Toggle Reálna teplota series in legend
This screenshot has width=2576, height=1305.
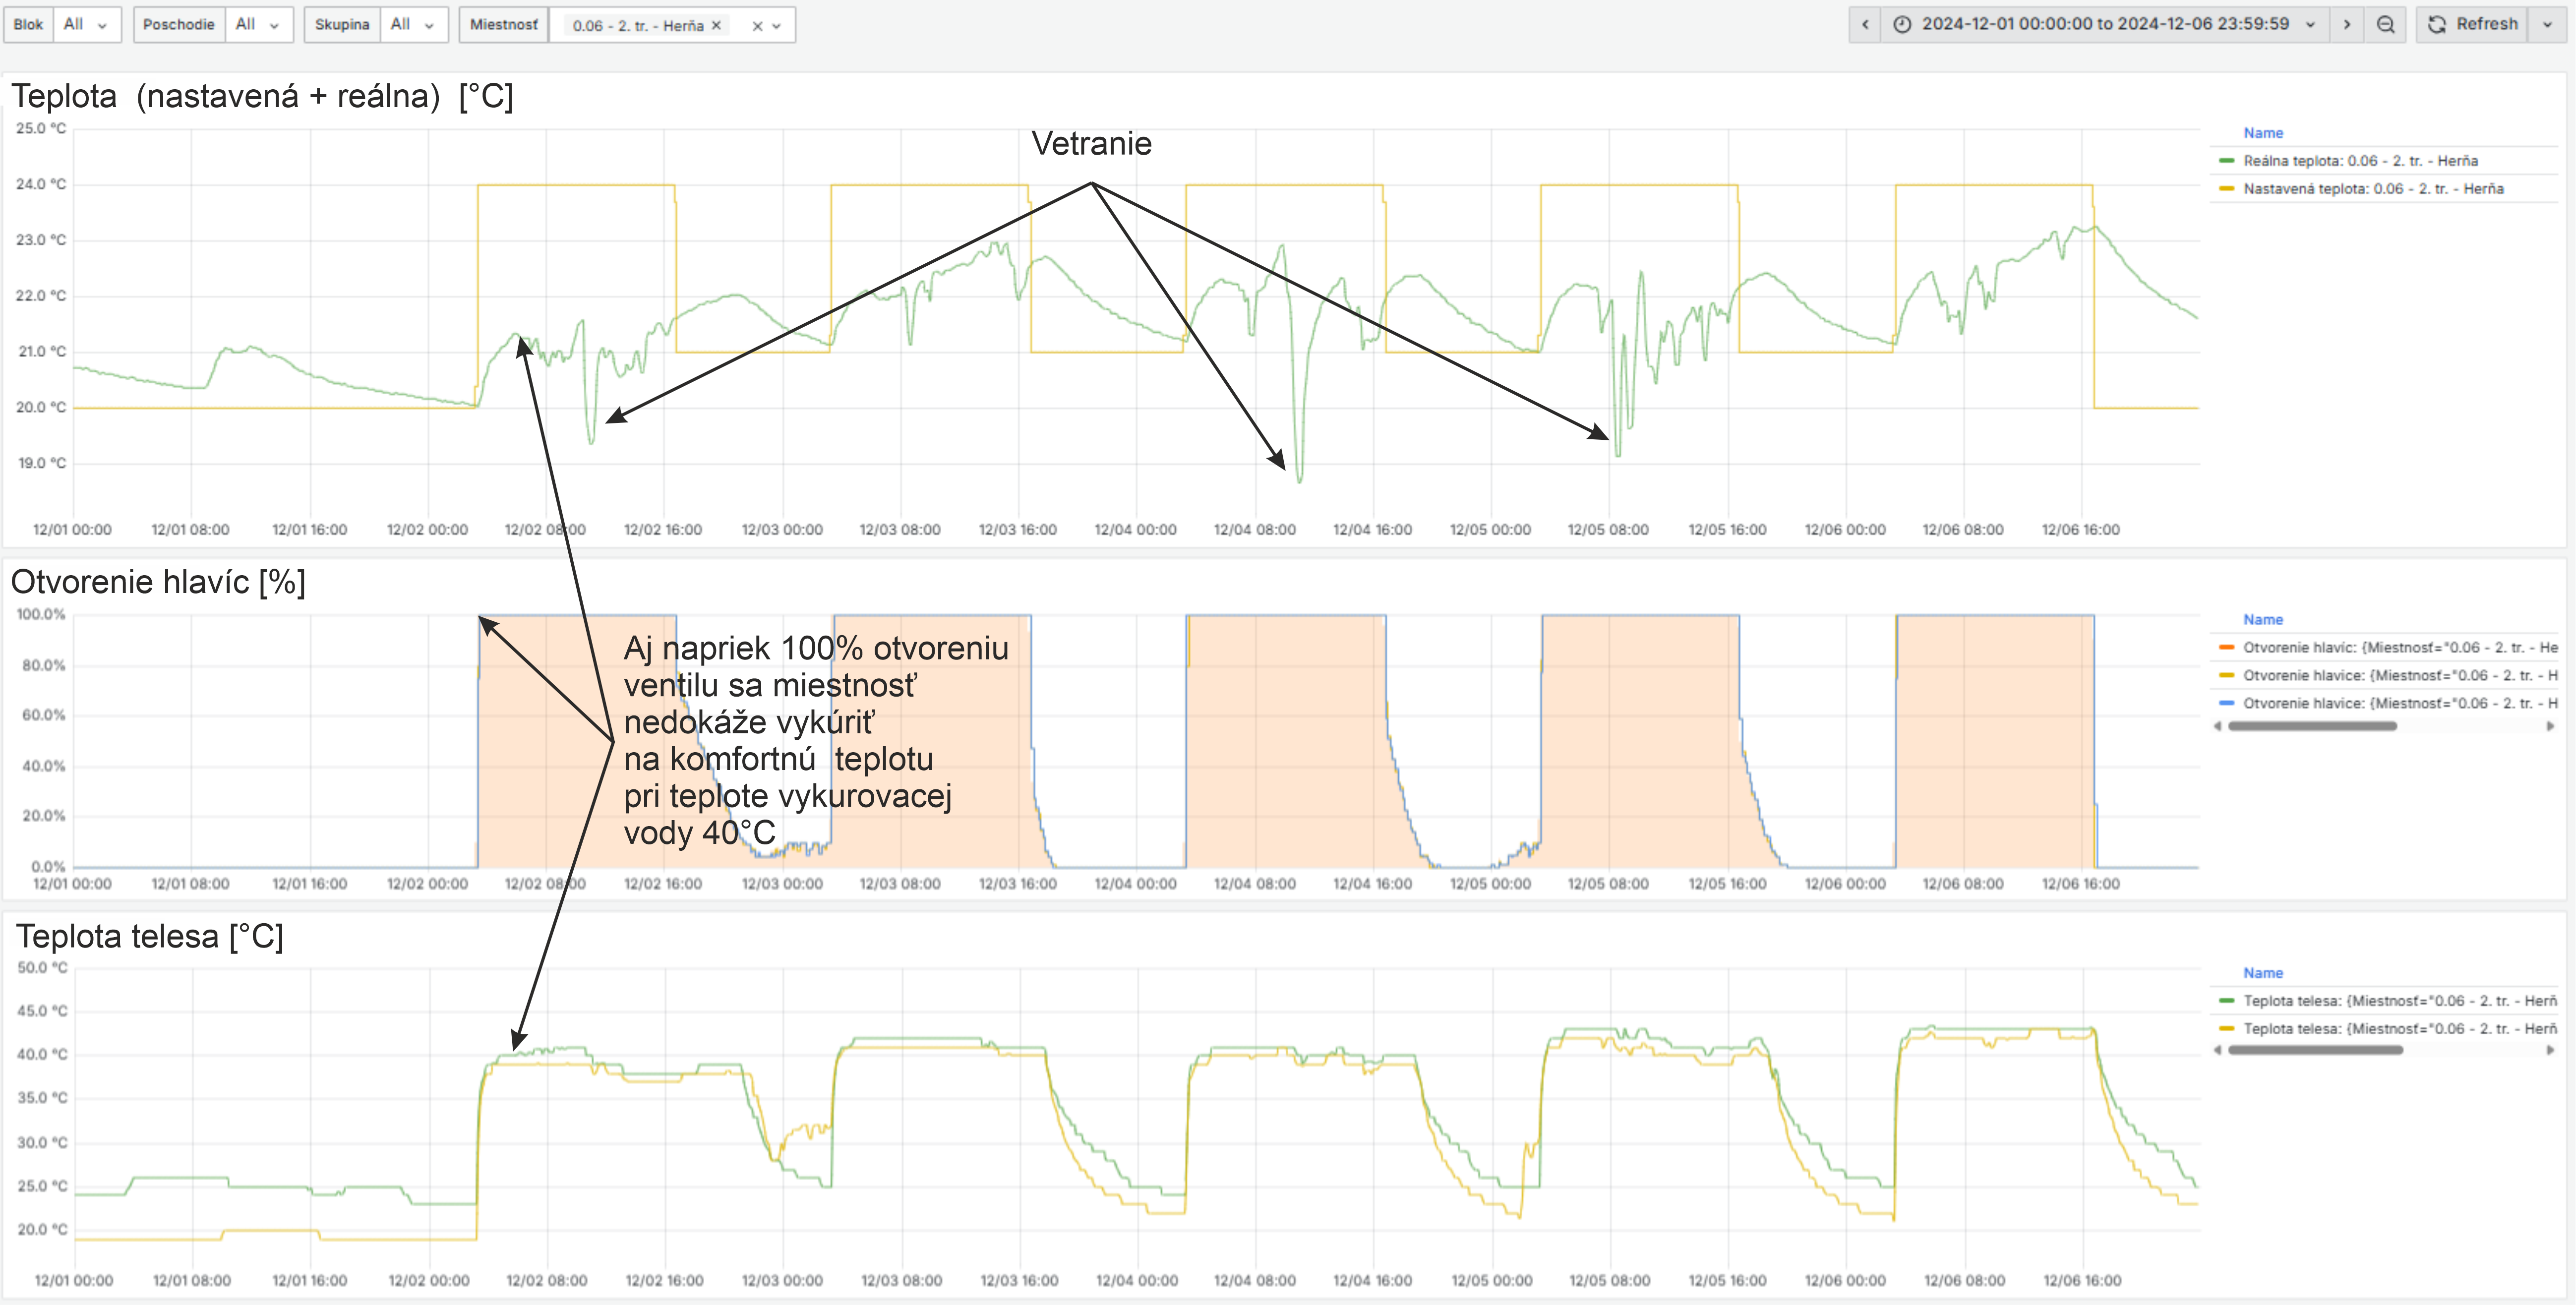click(2360, 161)
